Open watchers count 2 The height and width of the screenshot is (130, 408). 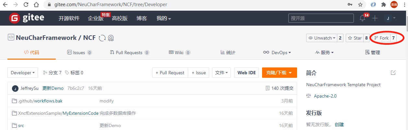tap(340, 38)
